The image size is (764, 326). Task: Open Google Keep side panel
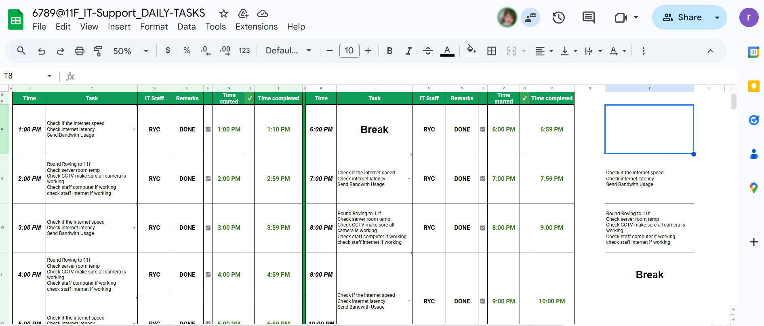[753, 86]
